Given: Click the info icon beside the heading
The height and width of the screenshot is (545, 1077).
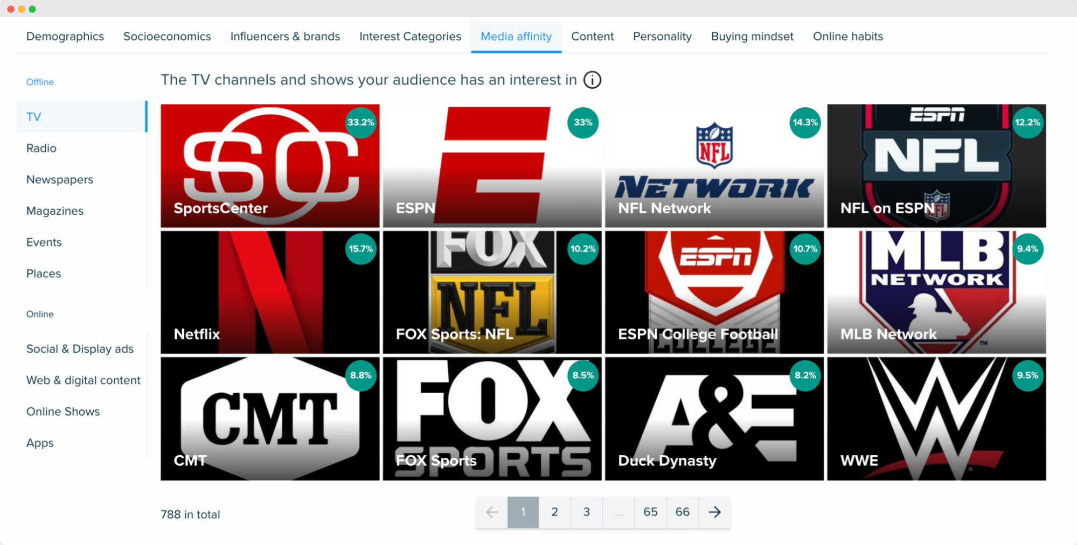Looking at the screenshot, I should (592, 80).
